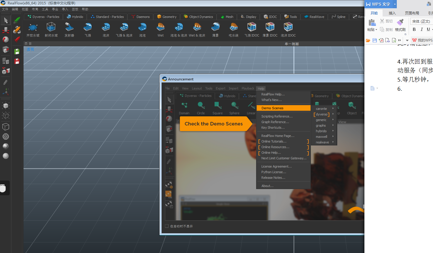Open the 宋体 (正文) font combo box

click(x=422, y=22)
